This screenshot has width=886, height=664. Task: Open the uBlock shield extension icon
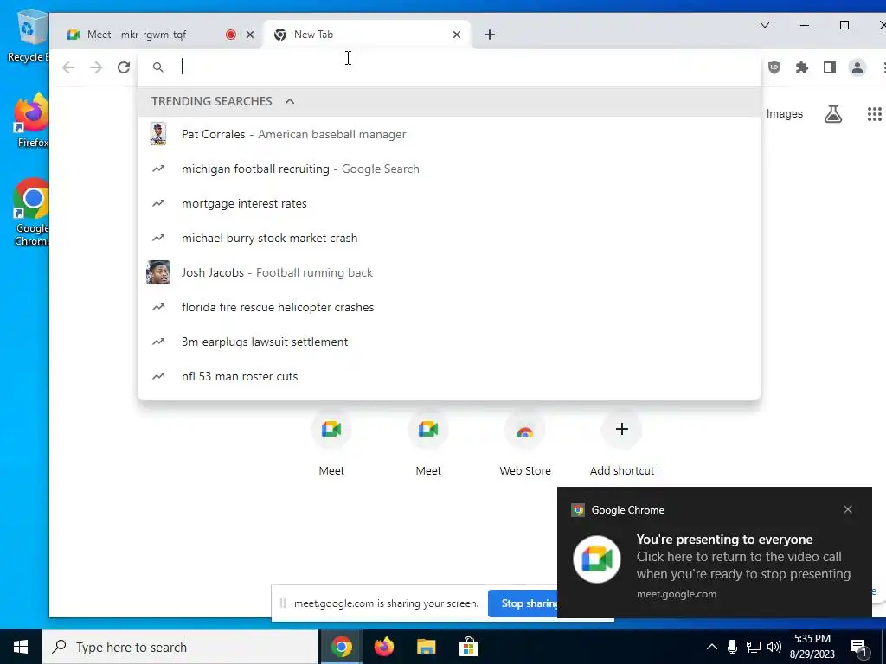click(x=774, y=67)
